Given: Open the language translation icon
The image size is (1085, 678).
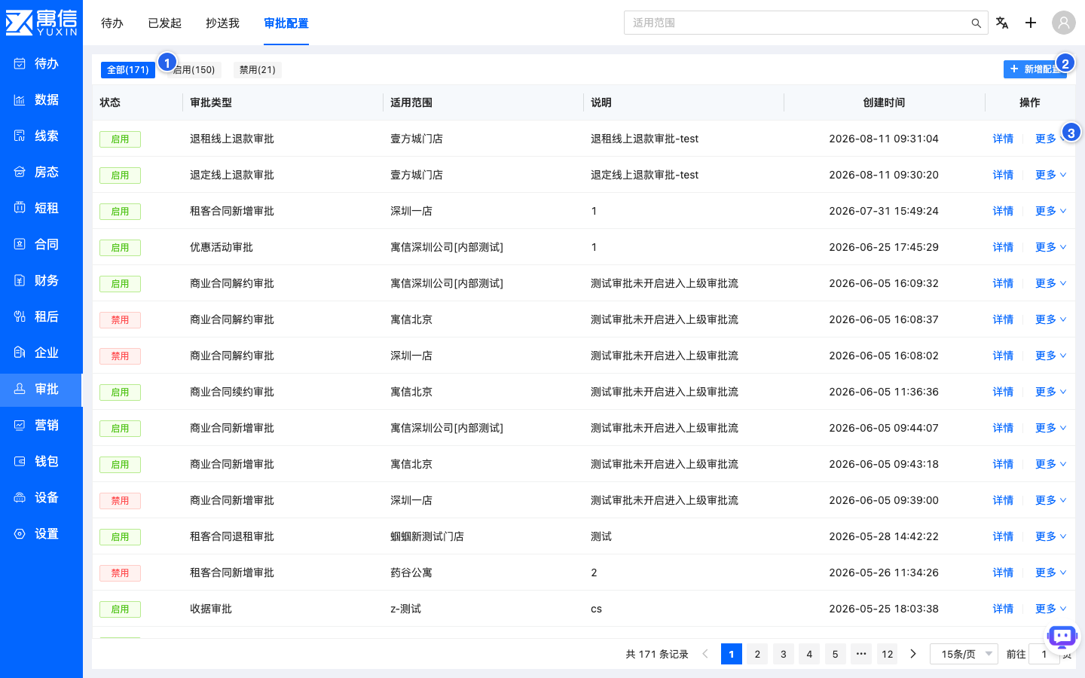Looking at the screenshot, I should click(1002, 23).
